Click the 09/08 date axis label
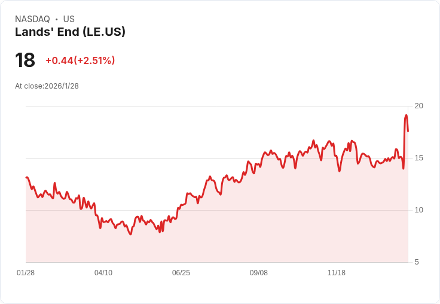440x304 pixels. tap(259, 273)
